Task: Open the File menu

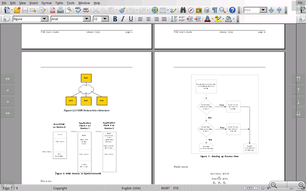Action: [4, 3]
